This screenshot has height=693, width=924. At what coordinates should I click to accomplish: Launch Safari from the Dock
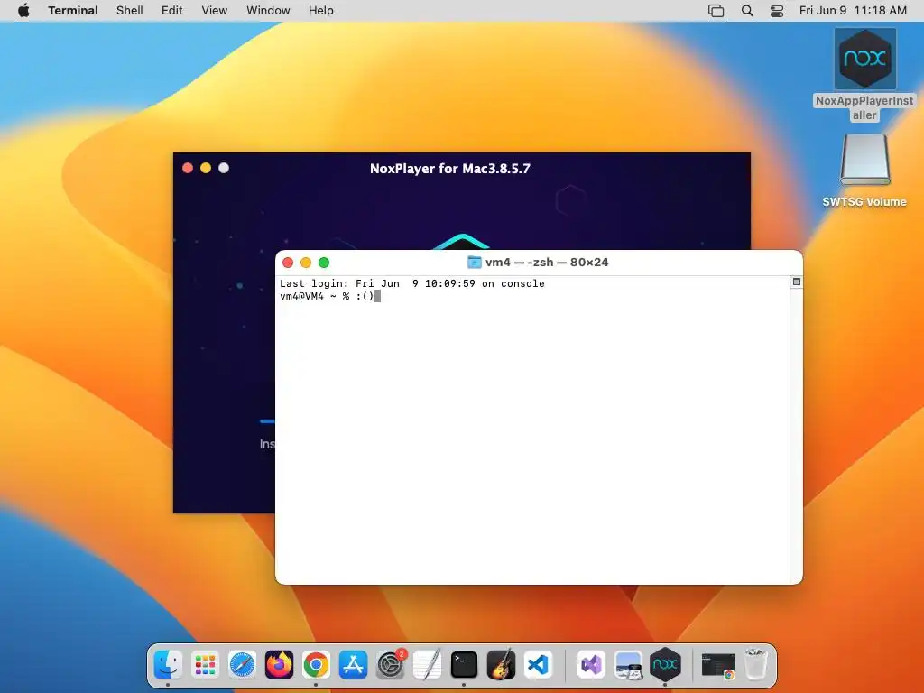click(x=242, y=665)
